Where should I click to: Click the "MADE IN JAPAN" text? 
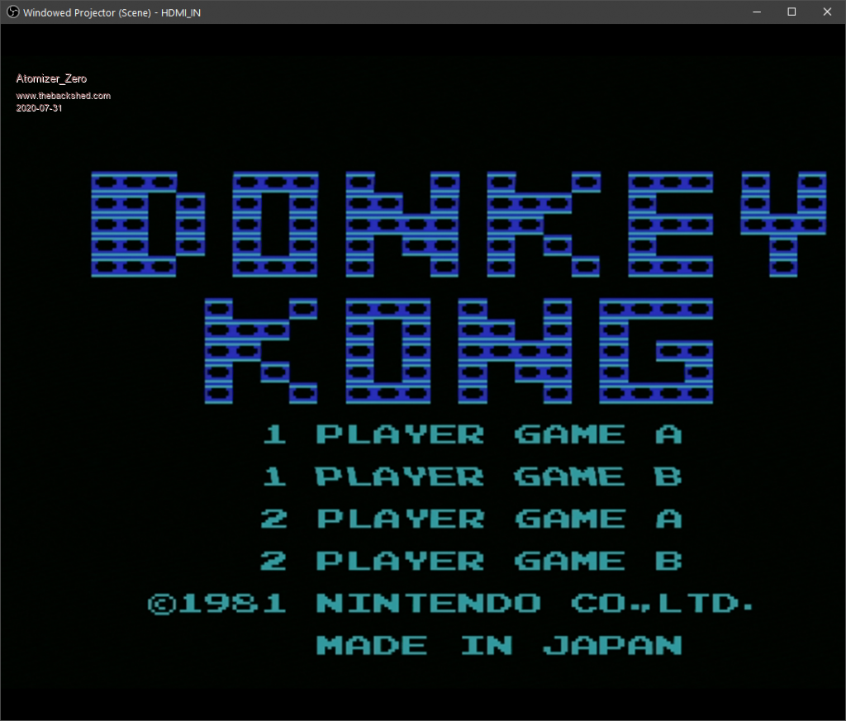point(499,645)
